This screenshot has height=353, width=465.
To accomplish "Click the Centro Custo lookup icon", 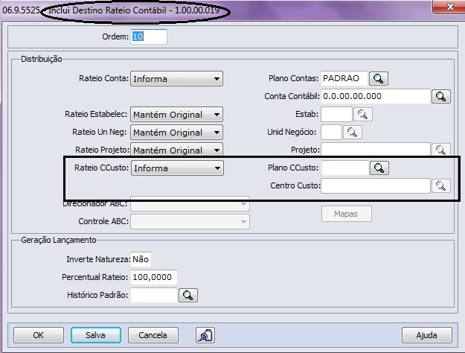I will coord(441,186).
